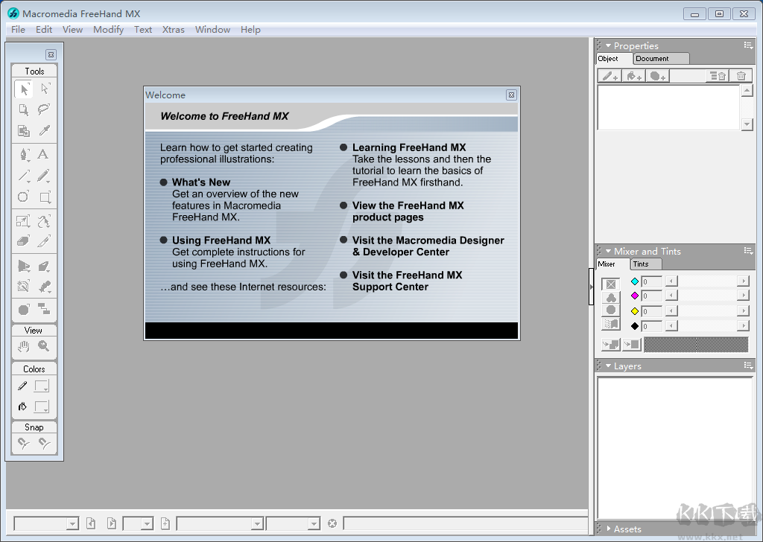Select the Trace tool
763x542 pixels.
23,287
